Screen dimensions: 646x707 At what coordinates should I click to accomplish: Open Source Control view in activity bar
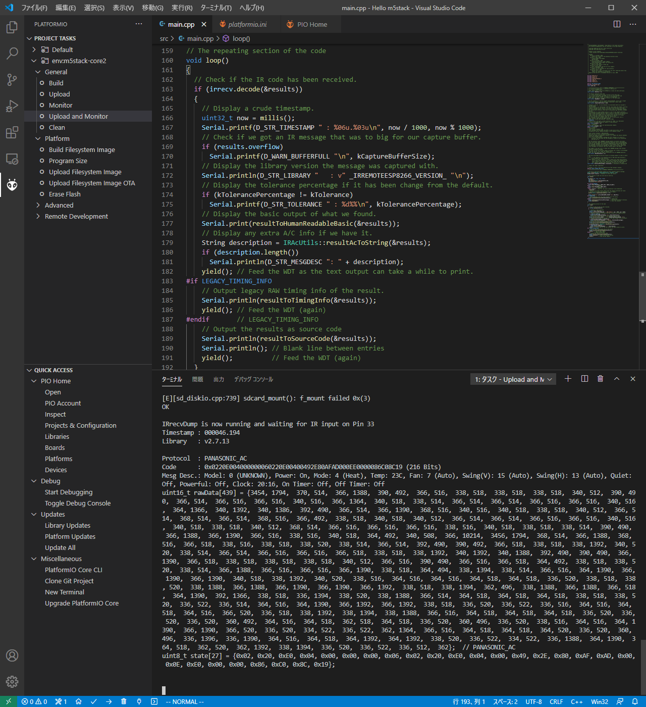click(12, 79)
